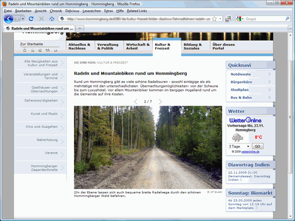Increase font size with the larger A icon

coord(48,50)
